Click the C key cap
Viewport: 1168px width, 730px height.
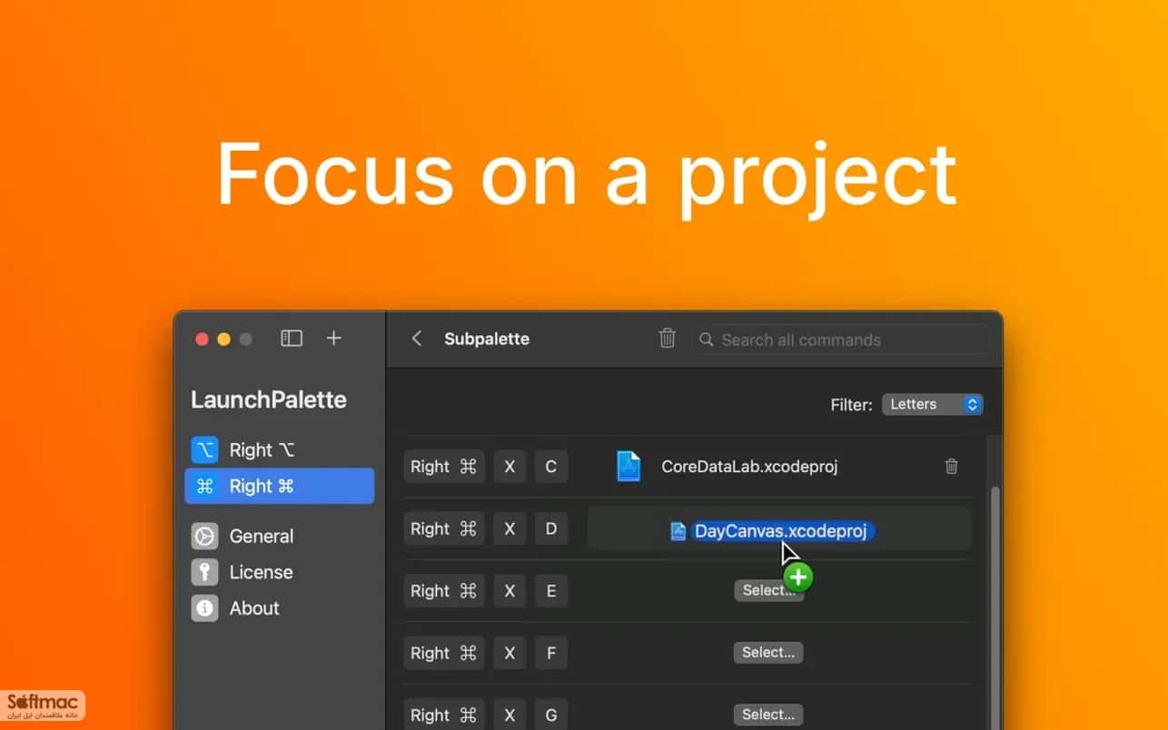pos(550,467)
